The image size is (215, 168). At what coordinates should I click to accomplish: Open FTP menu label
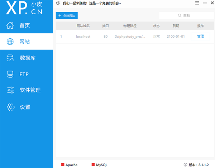[x=24, y=75]
